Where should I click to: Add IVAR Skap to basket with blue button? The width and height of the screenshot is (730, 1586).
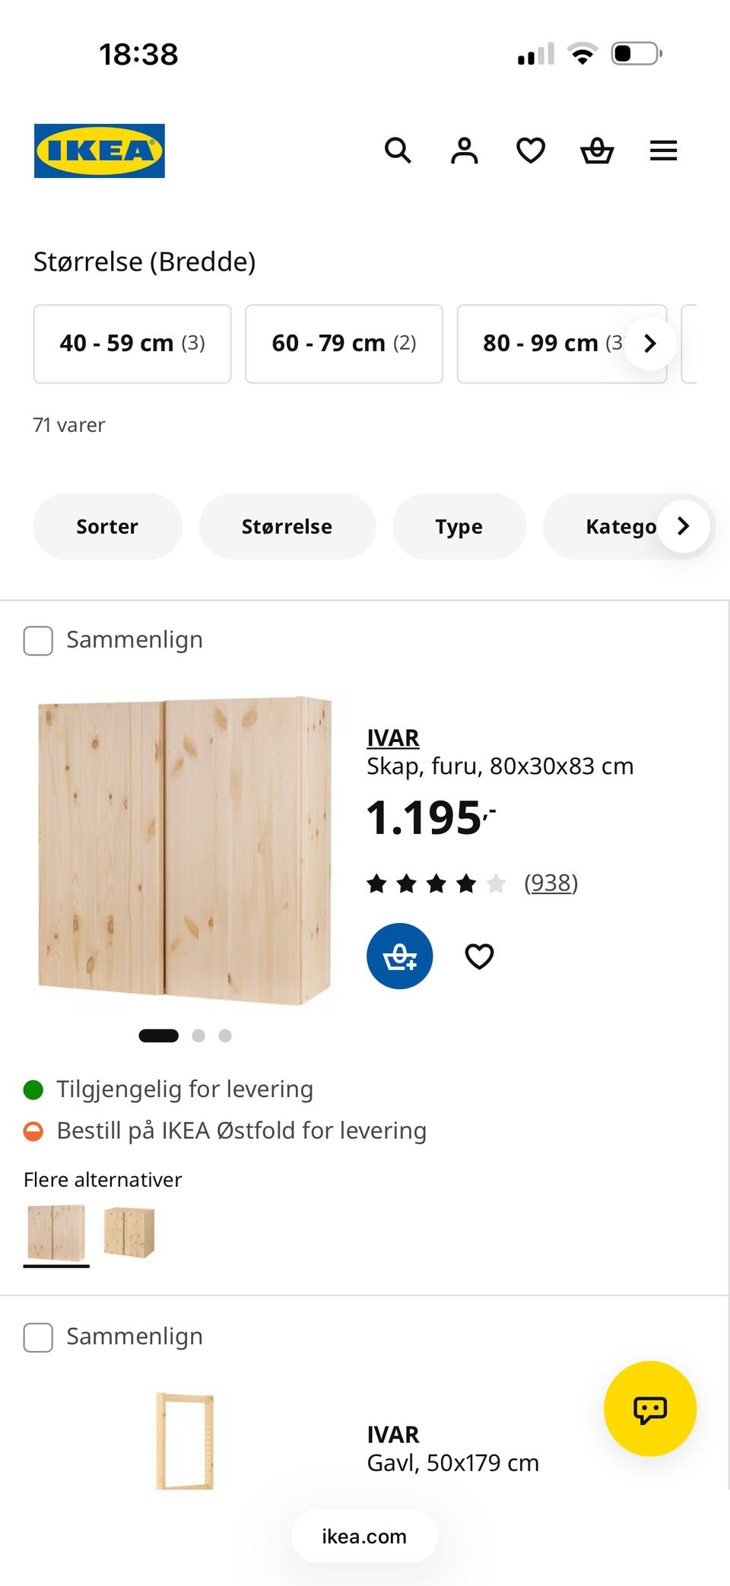pyautogui.click(x=399, y=956)
